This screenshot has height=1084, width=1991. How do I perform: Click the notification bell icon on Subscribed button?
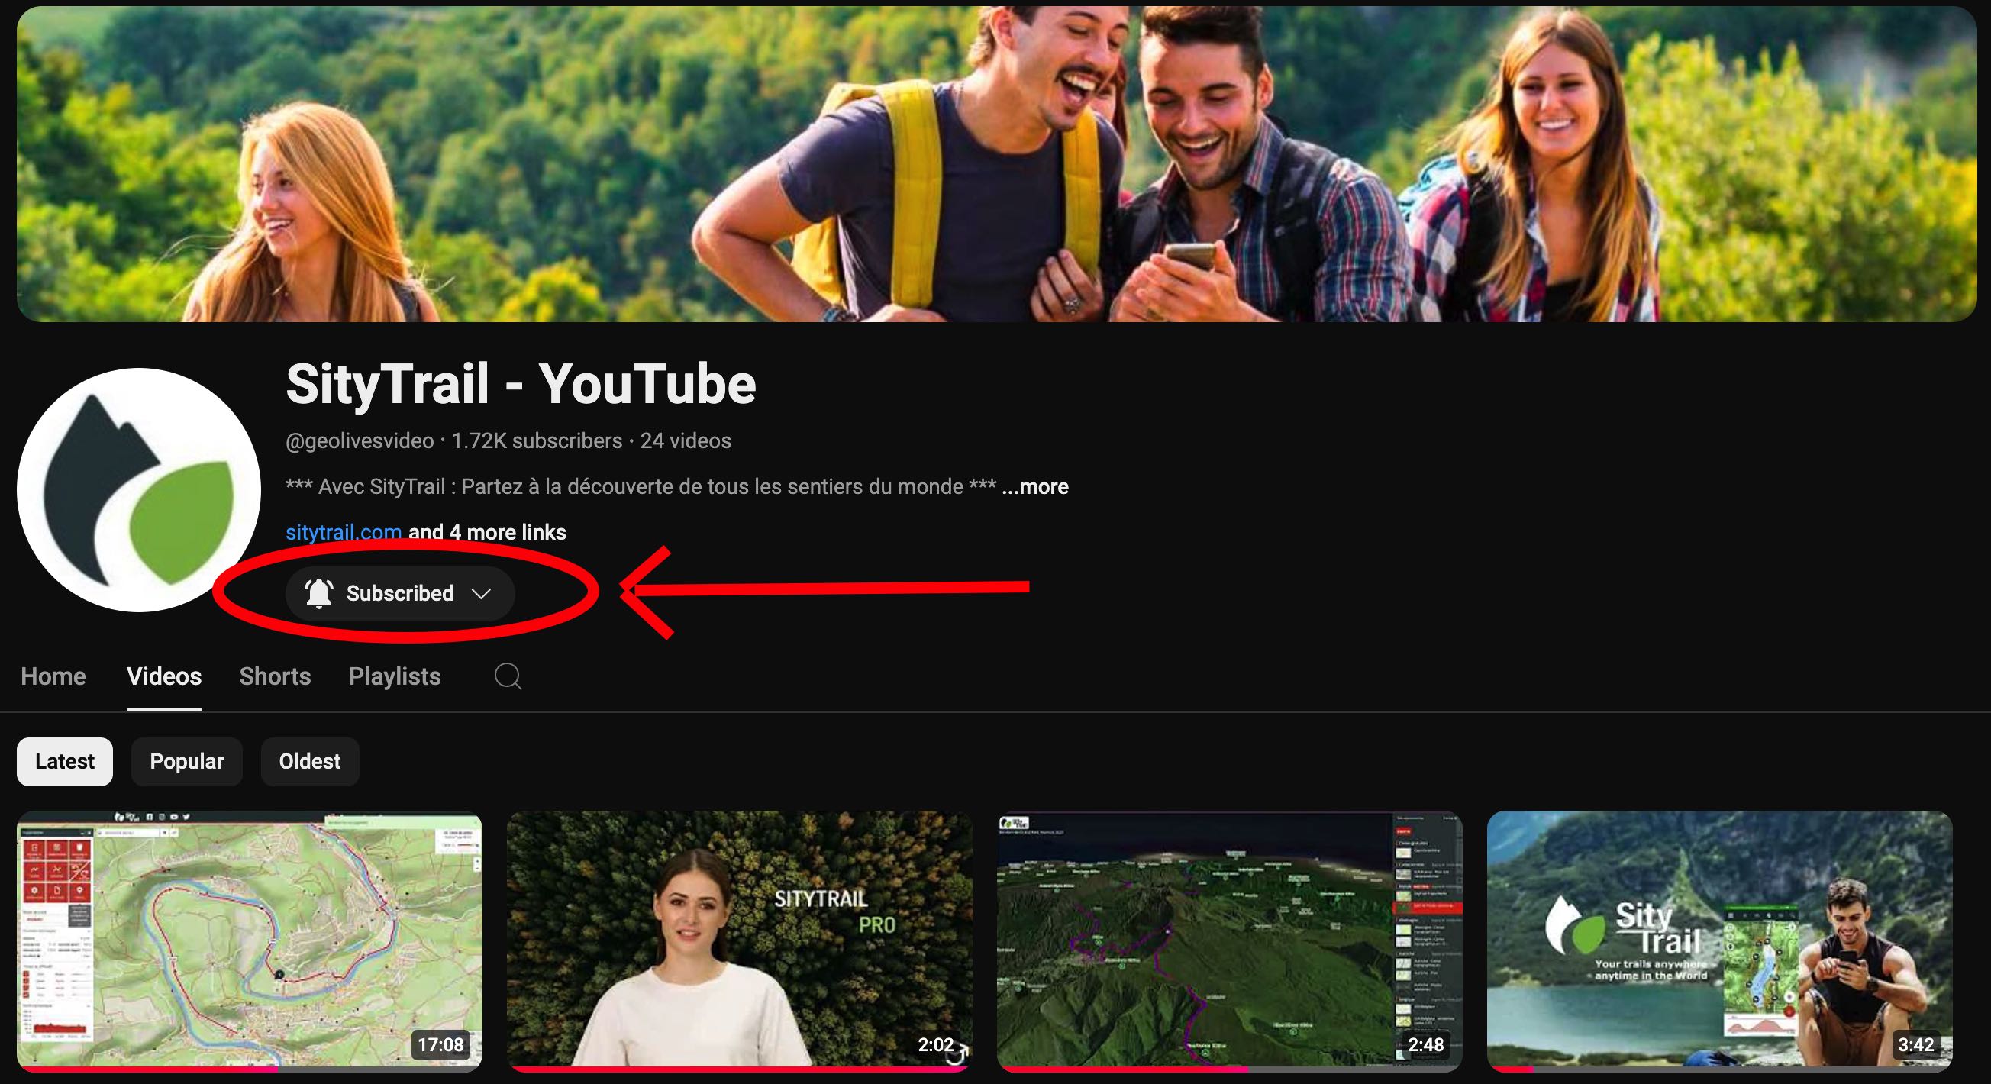318,593
